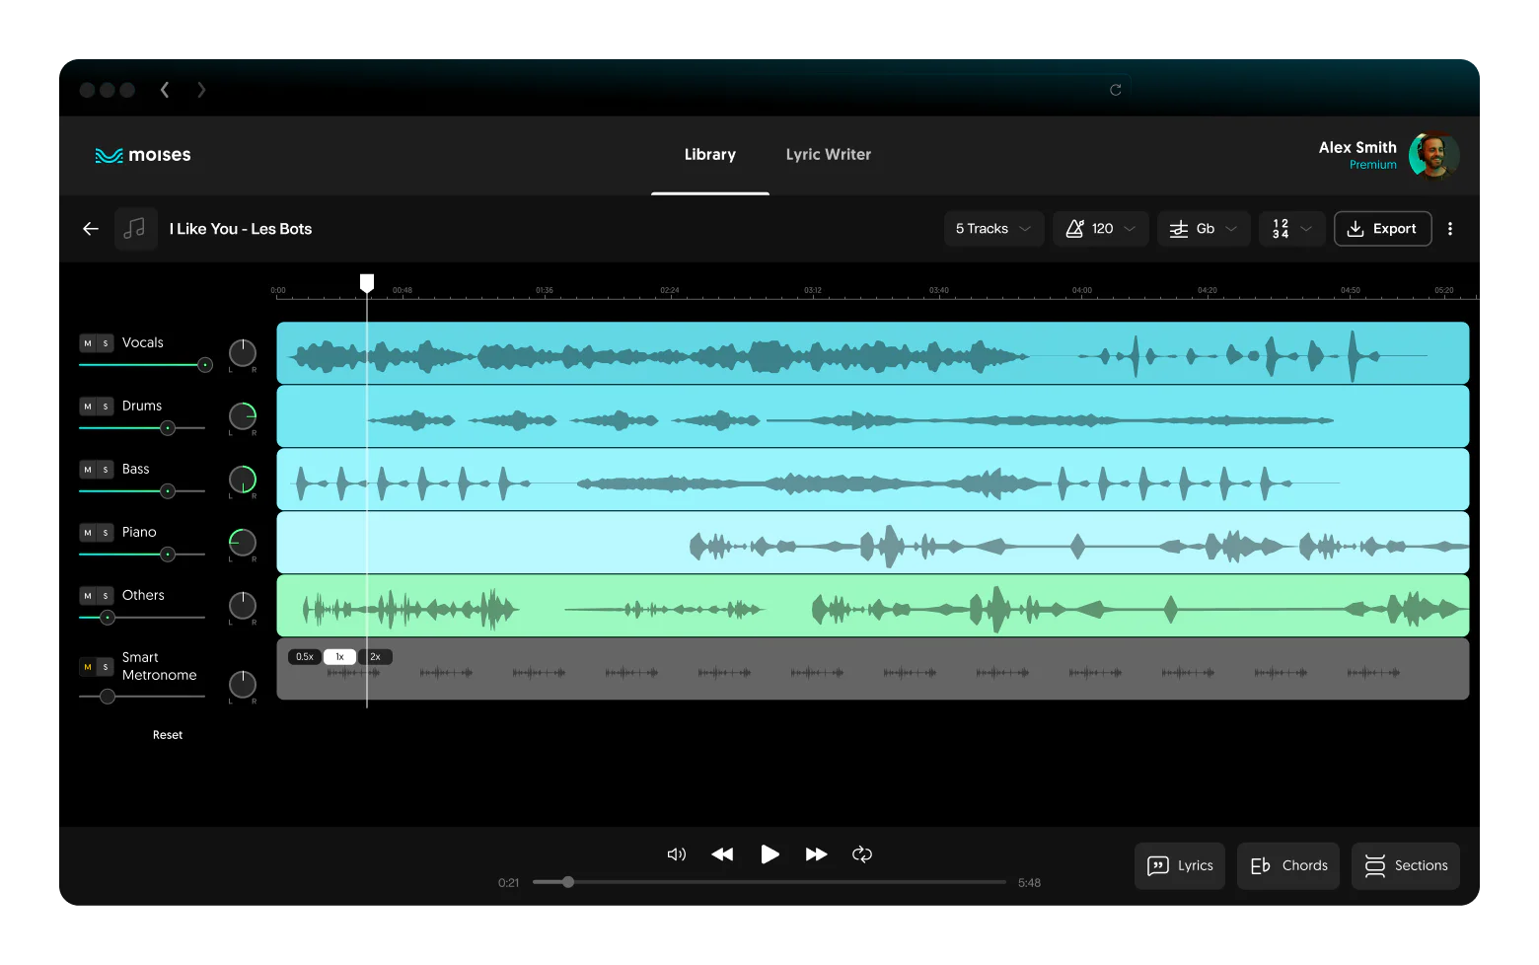
Task: Click the music note song thumbnail
Action: 135,229
